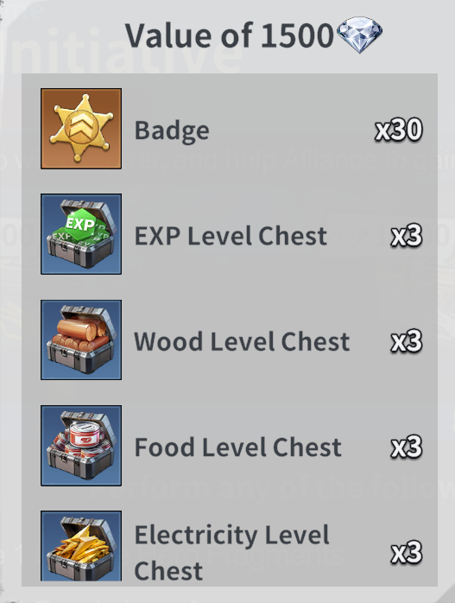The height and width of the screenshot is (603, 455).
Task: Select the Electricity Level Chest icon
Action: pyautogui.click(x=81, y=546)
